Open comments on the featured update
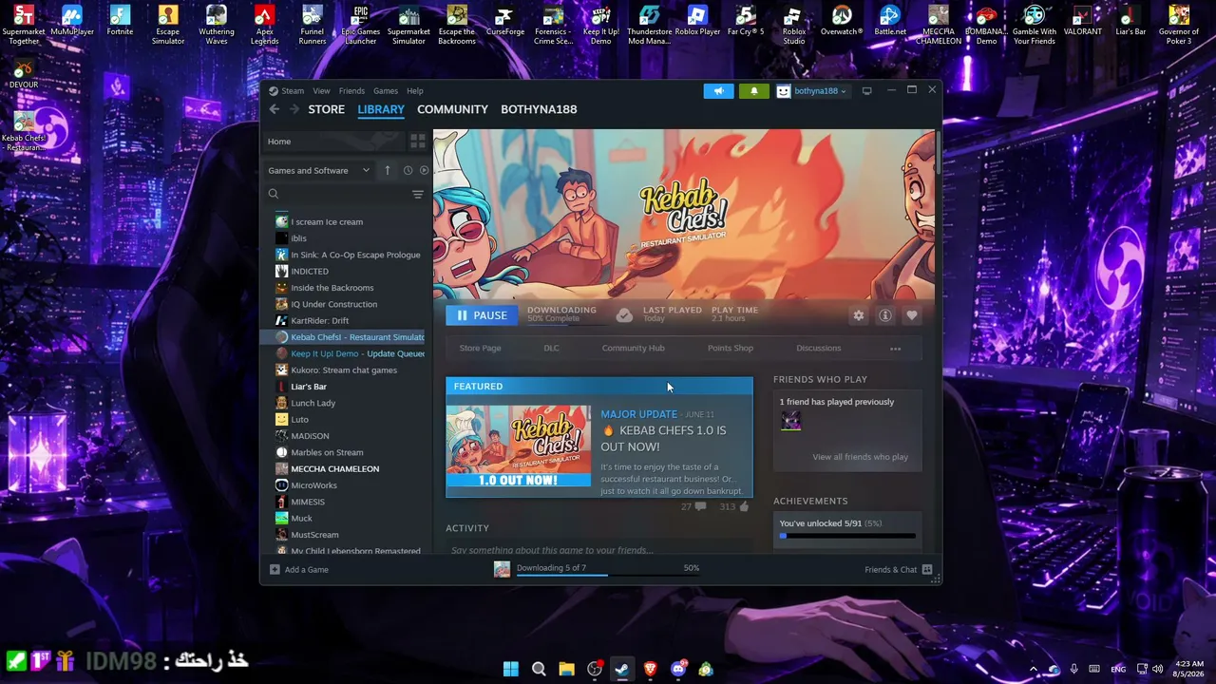The height and width of the screenshot is (684, 1216). [x=701, y=507]
